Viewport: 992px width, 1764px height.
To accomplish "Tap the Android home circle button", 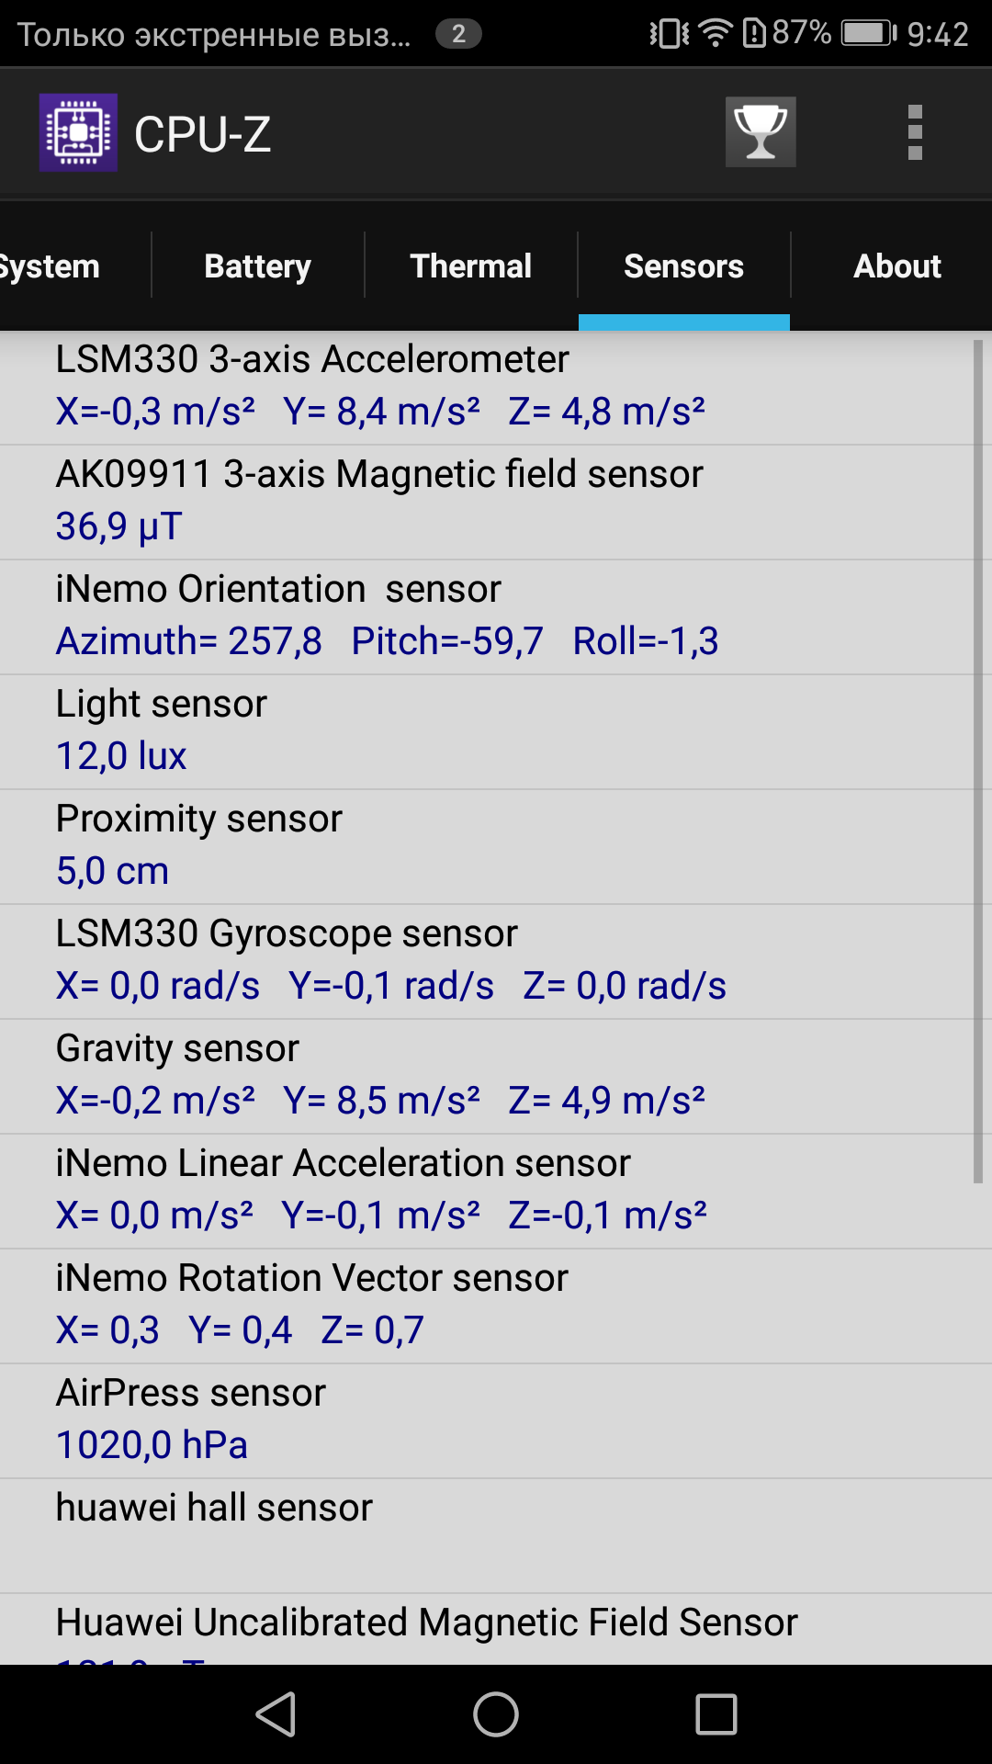I will pos(496,1714).
